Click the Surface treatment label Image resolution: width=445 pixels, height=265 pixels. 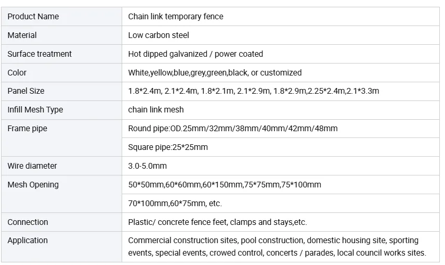[40, 54]
